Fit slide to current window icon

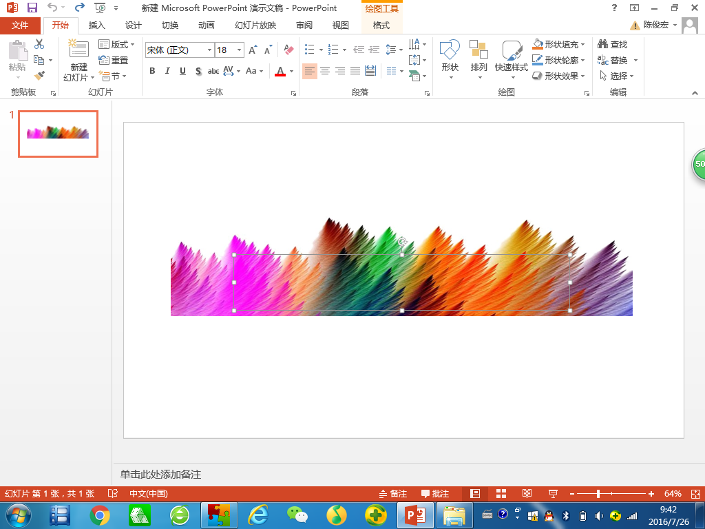[x=695, y=493]
